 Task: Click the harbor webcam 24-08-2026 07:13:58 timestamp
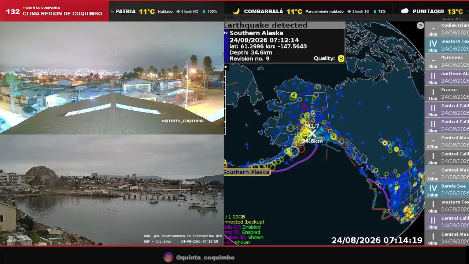click(x=200, y=241)
